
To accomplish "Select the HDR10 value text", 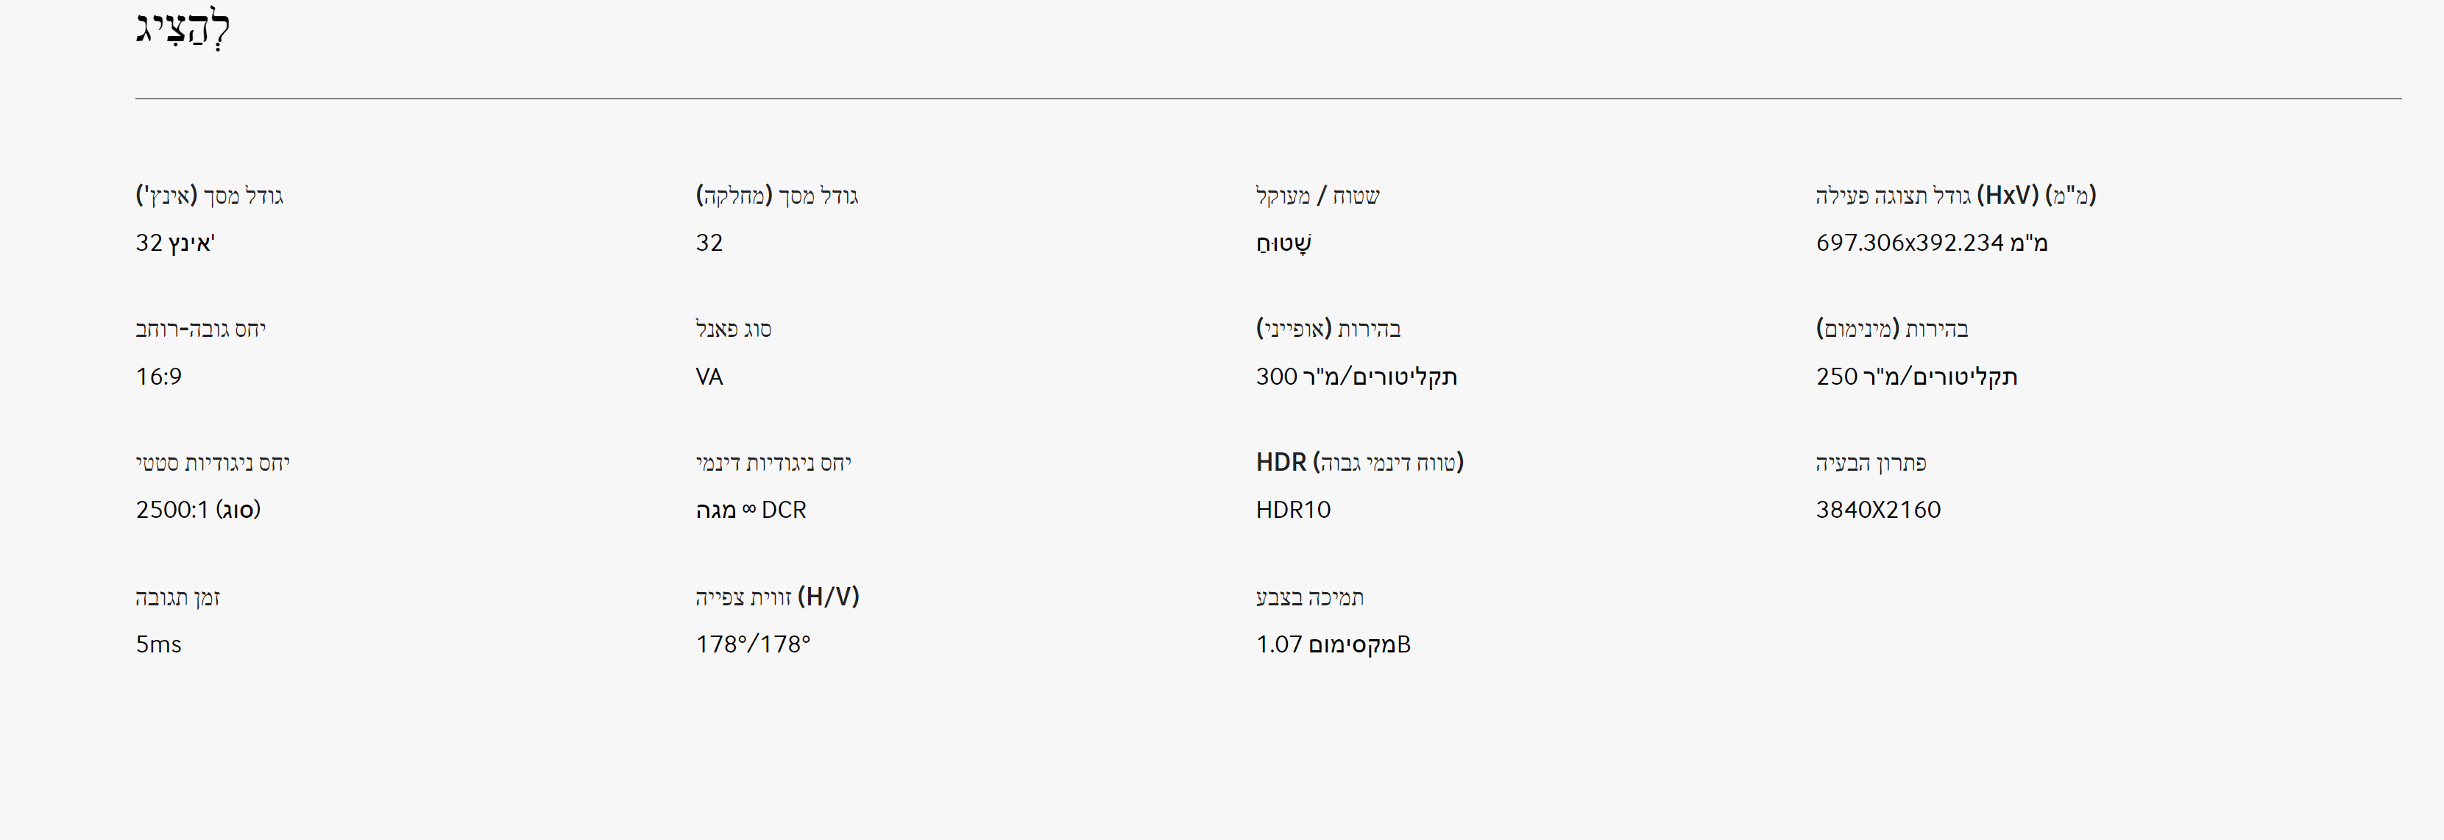I will click(x=1292, y=510).
